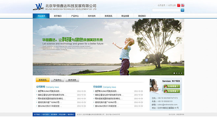
Task: Open 职业发展 in the top navigation bar
Action: (x=125, y=16)
